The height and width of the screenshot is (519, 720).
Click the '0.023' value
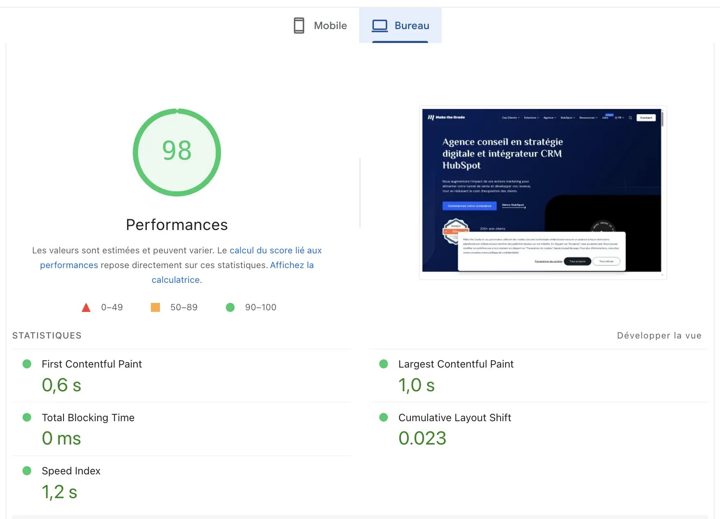coord(422,439)
